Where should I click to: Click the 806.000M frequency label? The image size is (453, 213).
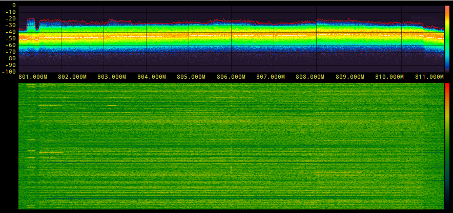point(231,77)
